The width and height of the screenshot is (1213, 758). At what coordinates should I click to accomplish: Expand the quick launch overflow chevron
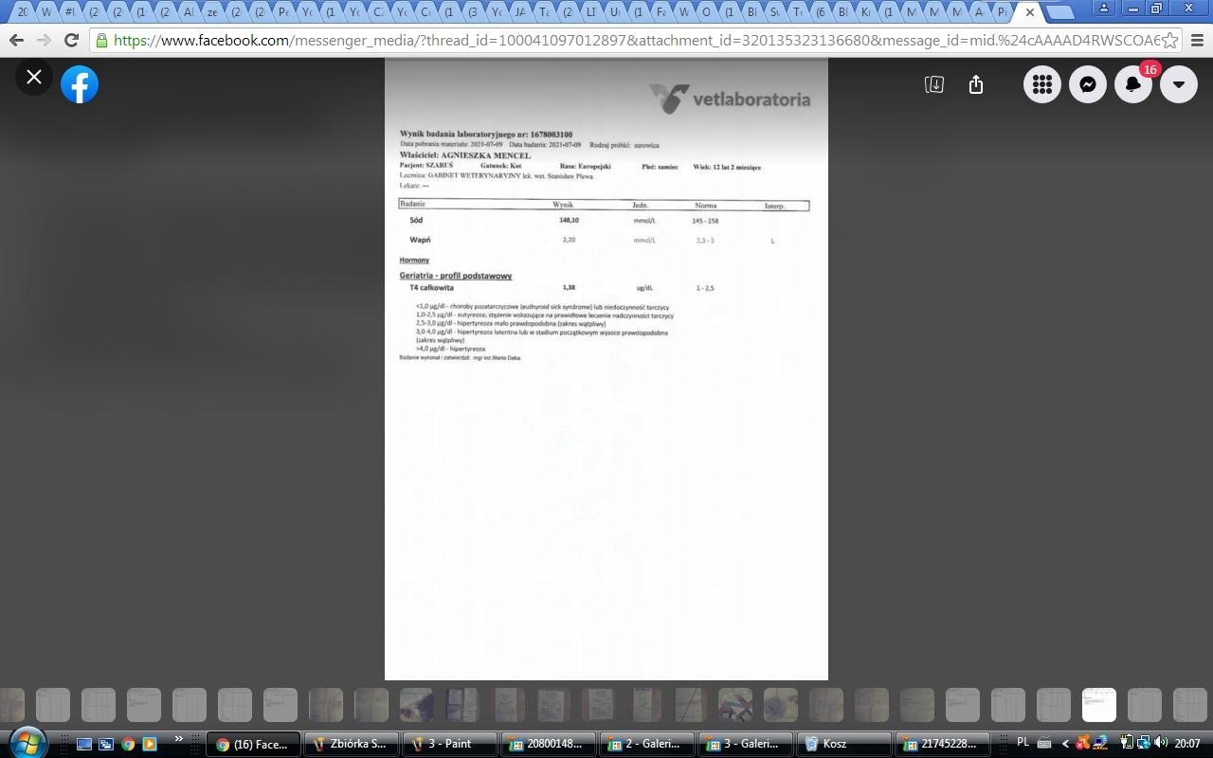(x=178, y=740)
